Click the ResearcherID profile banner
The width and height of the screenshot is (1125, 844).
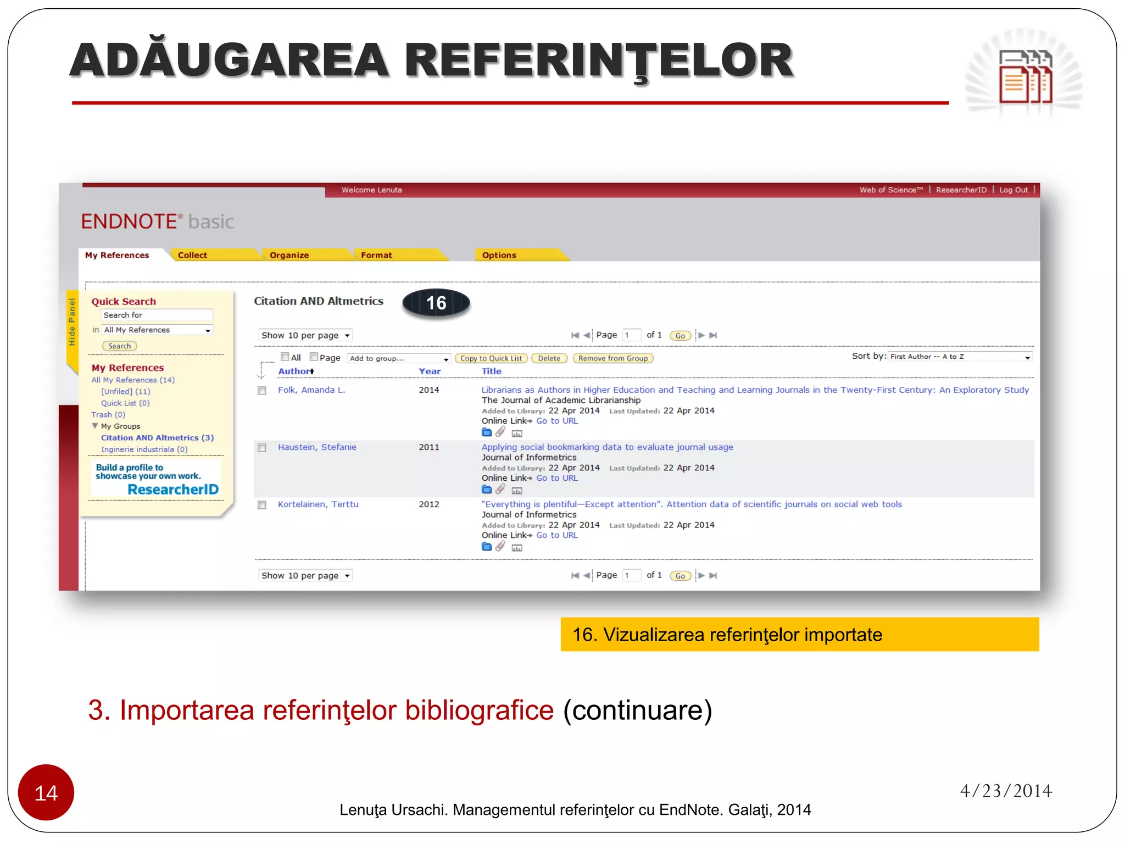pos(157,479)
